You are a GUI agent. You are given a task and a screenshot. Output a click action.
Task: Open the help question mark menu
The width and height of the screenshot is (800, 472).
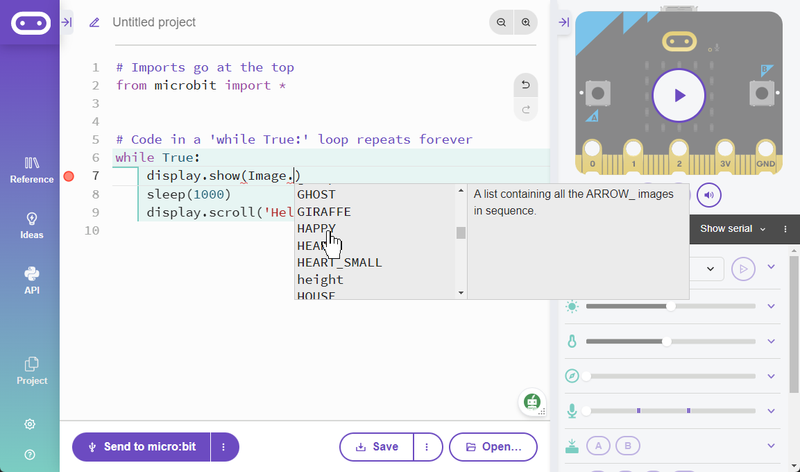point(30,455)
